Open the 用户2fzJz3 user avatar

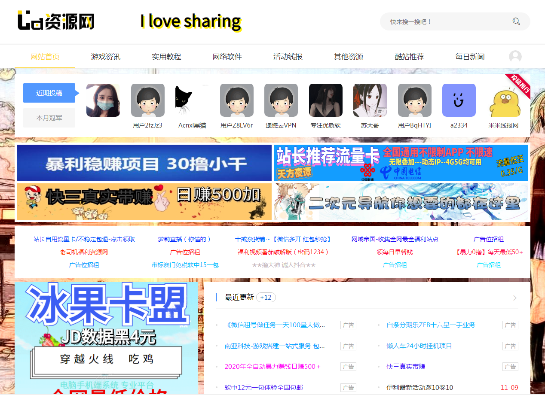tap(147, 100)
